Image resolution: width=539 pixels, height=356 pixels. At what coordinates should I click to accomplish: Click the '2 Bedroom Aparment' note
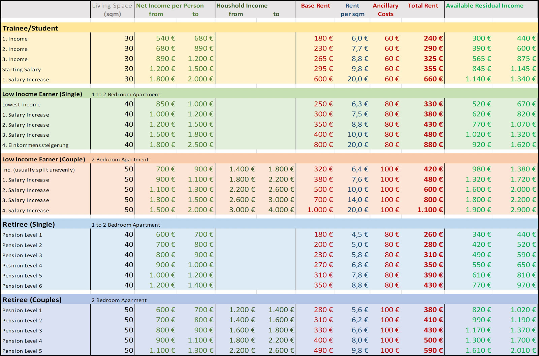pos(119,300)
